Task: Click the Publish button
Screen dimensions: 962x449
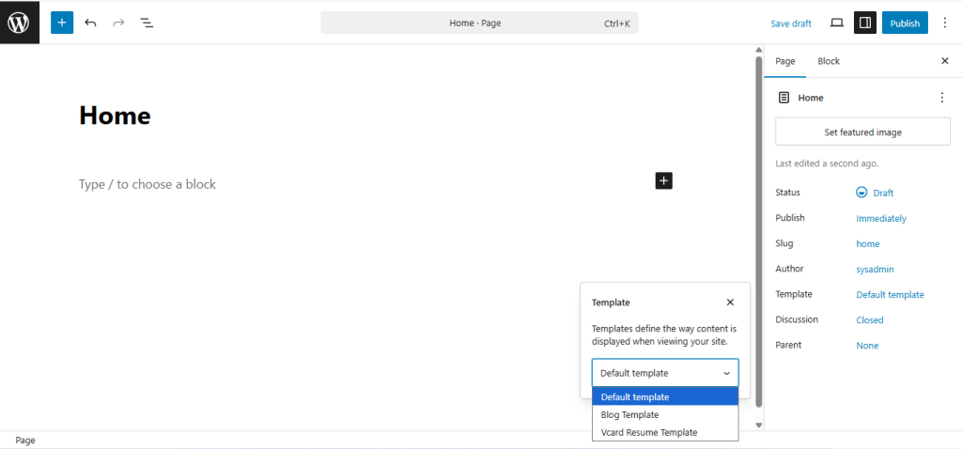Action: (905, 23)
